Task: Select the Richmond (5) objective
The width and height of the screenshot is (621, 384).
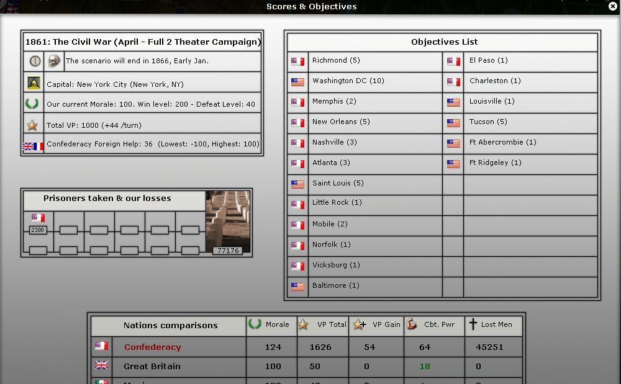Action: [336, 61]
